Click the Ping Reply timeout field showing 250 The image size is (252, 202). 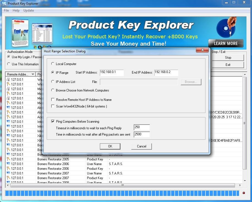coord(142,127)
